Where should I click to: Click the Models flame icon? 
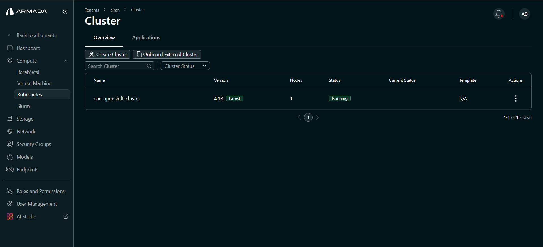coord(10,157)
